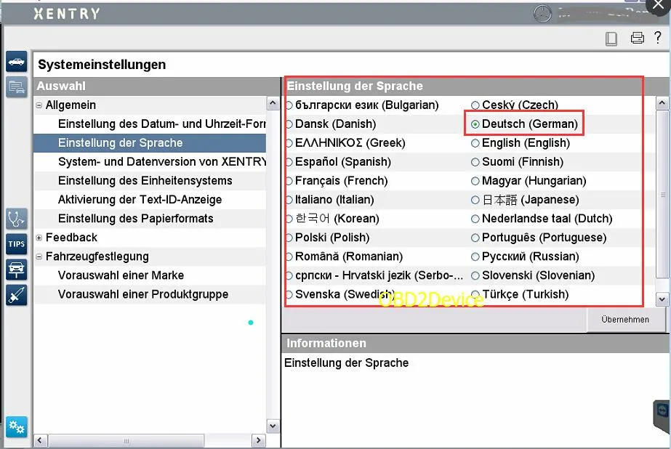The image size is (671, 449).
Task: Choose Polski (Polish) language option
Action: point(289,238)
